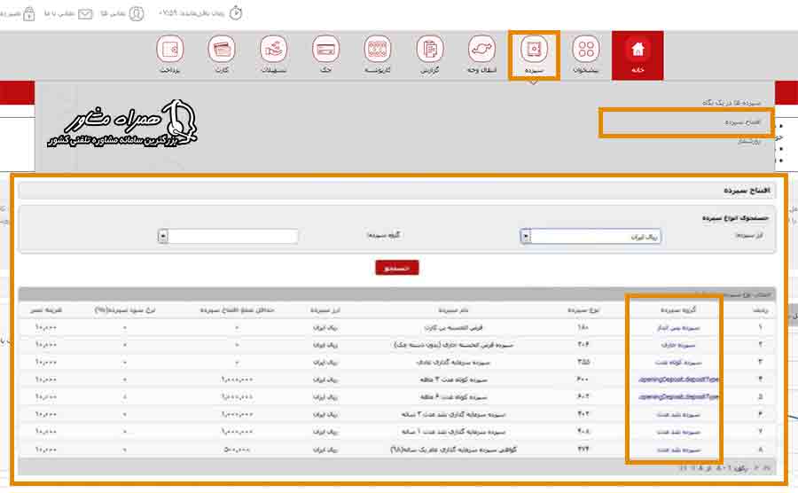Click the 500,000 minimum amount cell
Viewport: 798px width, 493px height.
pyautogui.click(x=237, y=450)
